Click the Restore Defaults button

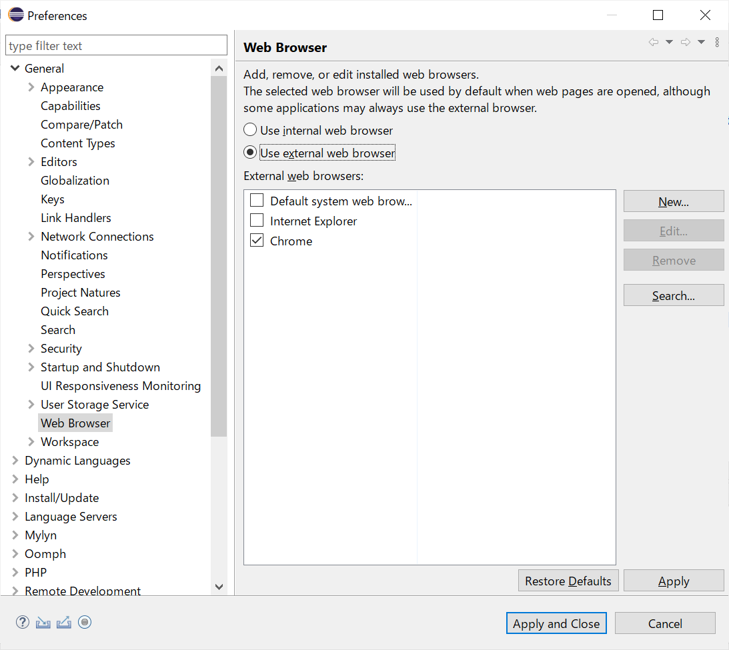tap(568, 581)
